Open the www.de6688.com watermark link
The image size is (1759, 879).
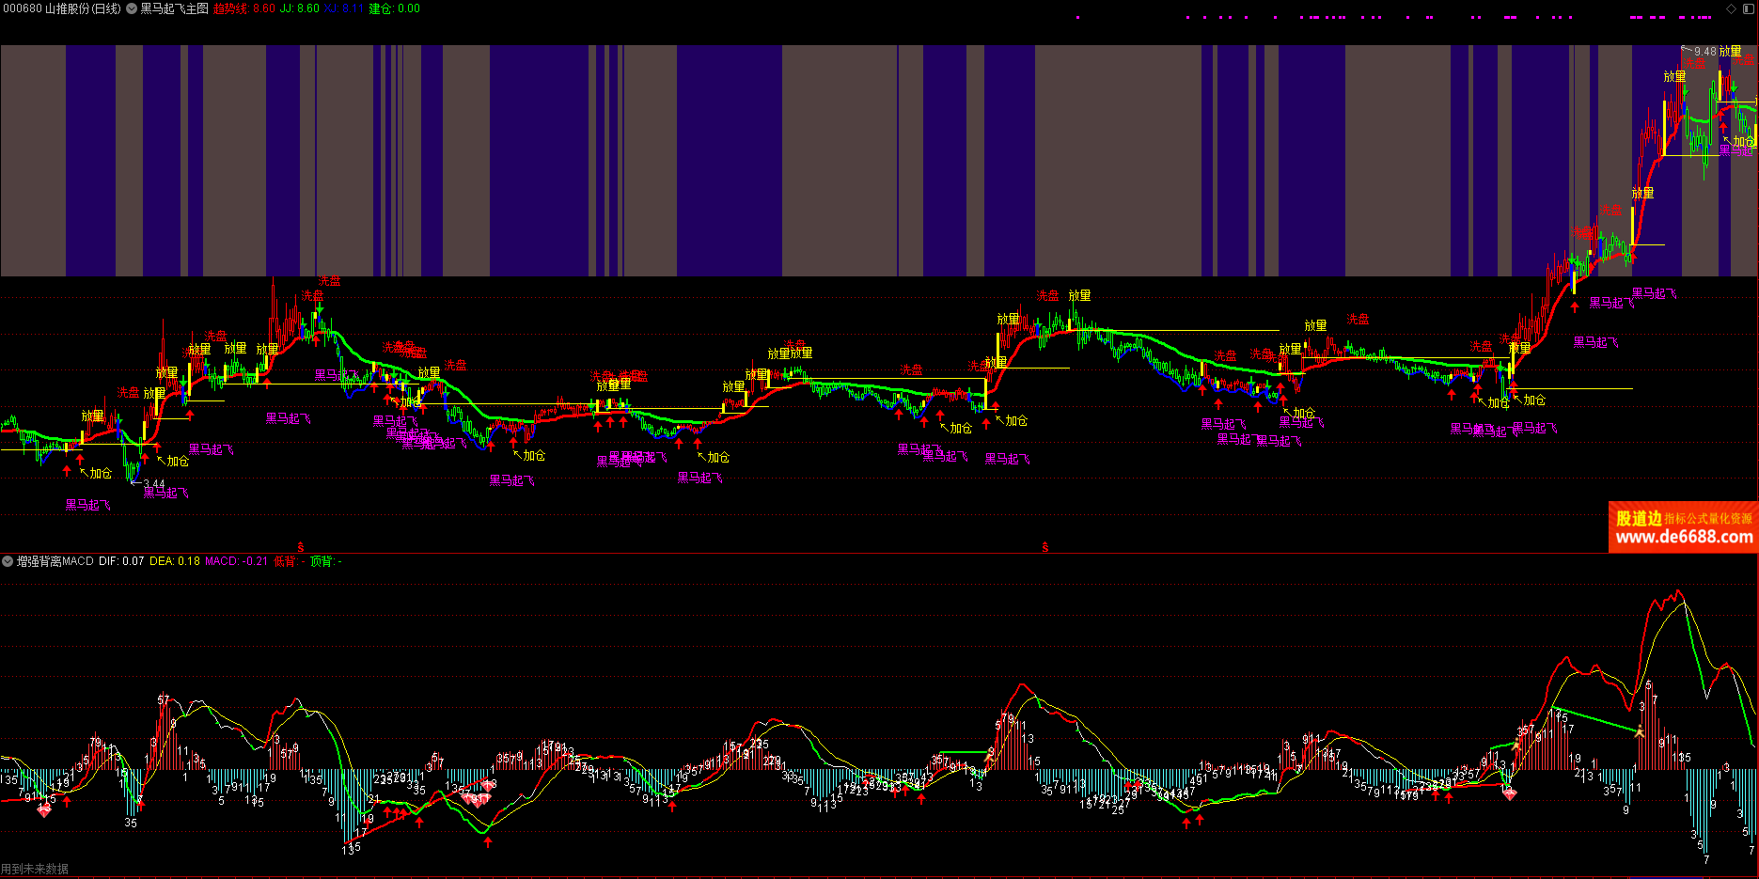click(1683, 538)
